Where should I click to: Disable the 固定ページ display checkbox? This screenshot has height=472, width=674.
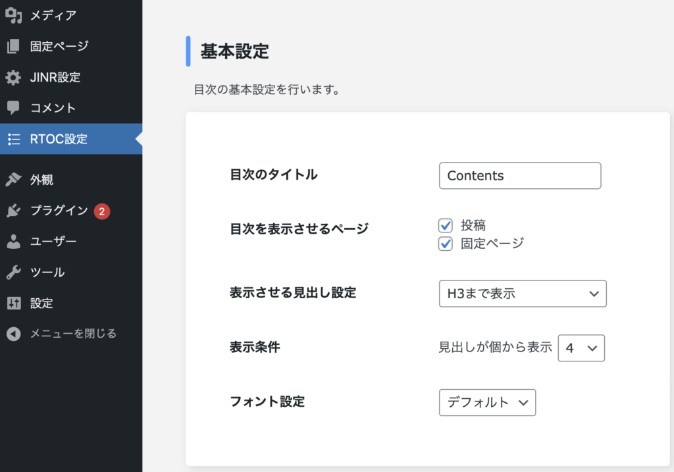click(445, 244)
